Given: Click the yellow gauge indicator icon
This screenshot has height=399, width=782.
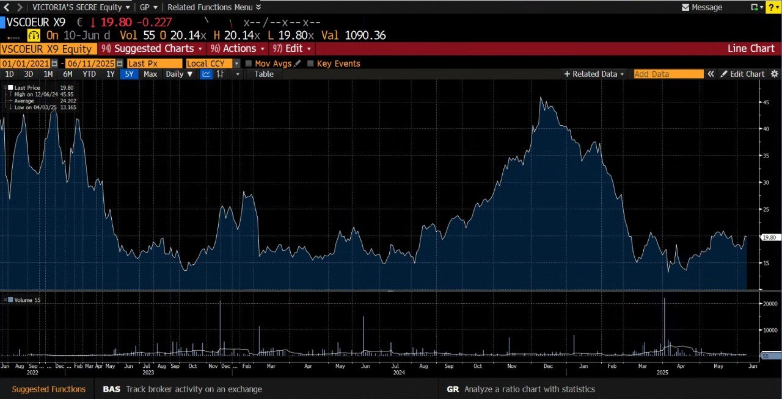Looking at the screenshot, I should point(34,35).
